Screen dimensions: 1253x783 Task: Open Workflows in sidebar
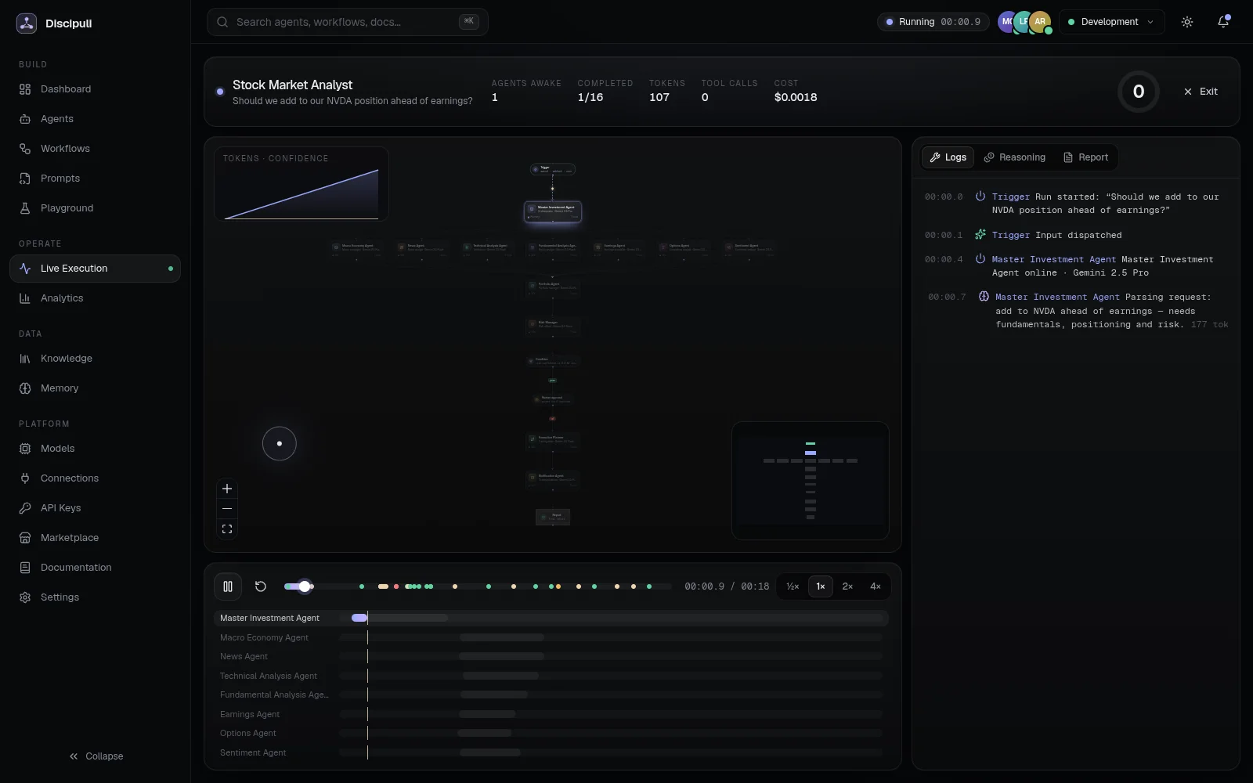pos(95,149)
